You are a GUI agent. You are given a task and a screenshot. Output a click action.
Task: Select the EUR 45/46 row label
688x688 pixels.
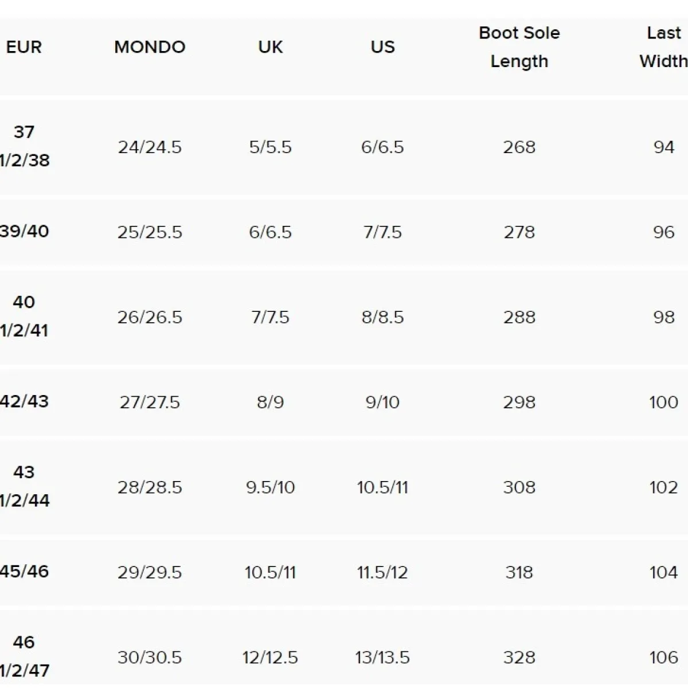(24, 572)
